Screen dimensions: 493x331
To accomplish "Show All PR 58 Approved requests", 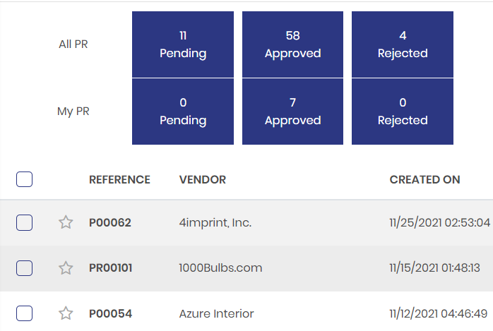I will point(292,44).
